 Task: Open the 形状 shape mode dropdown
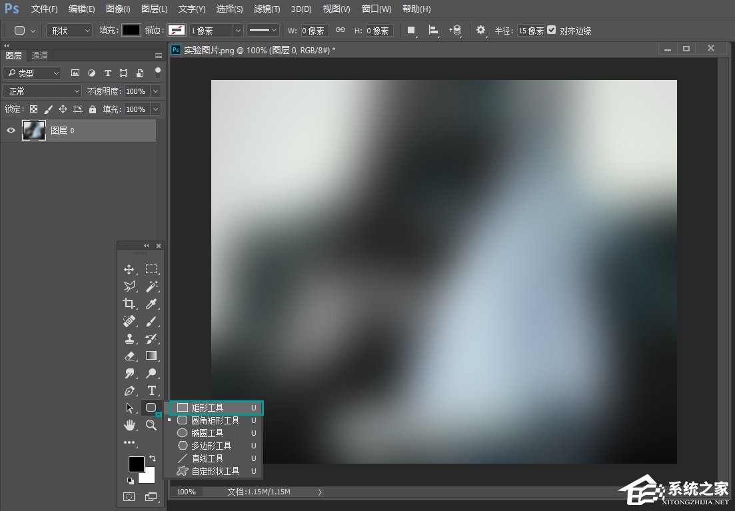pyautogui.click(x=69, y=30)
